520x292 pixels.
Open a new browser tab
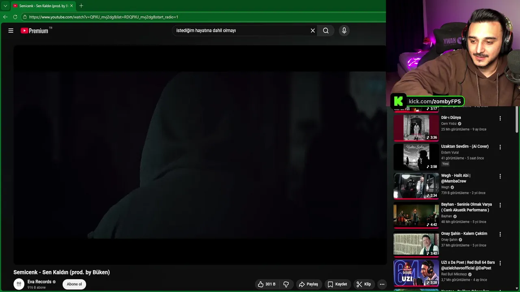click(81, 6)
